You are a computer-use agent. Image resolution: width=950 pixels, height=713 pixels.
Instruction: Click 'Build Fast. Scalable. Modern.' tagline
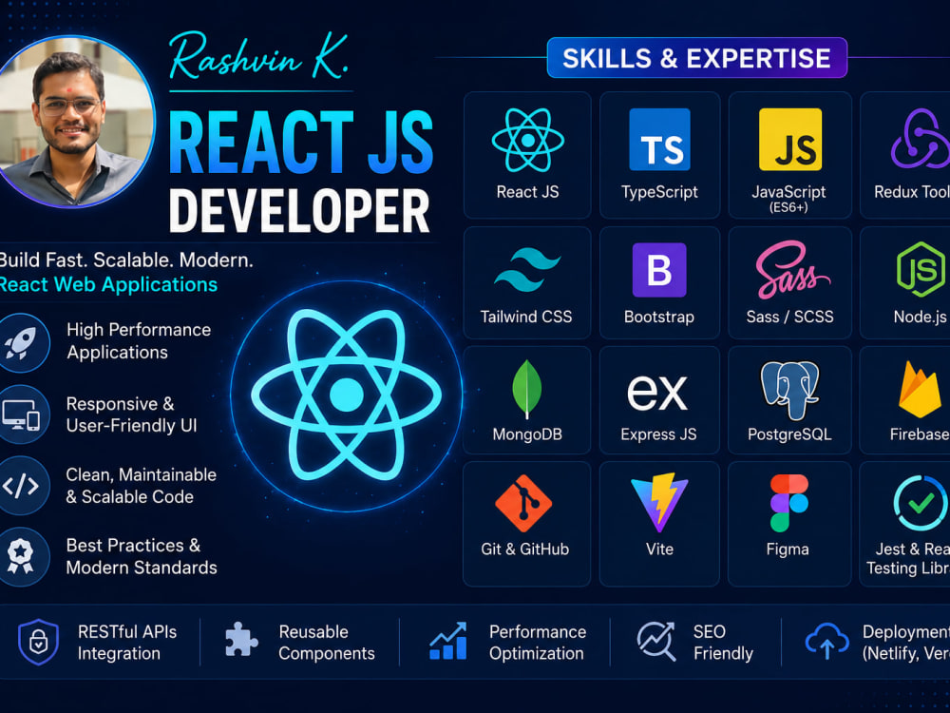[126, 260]
